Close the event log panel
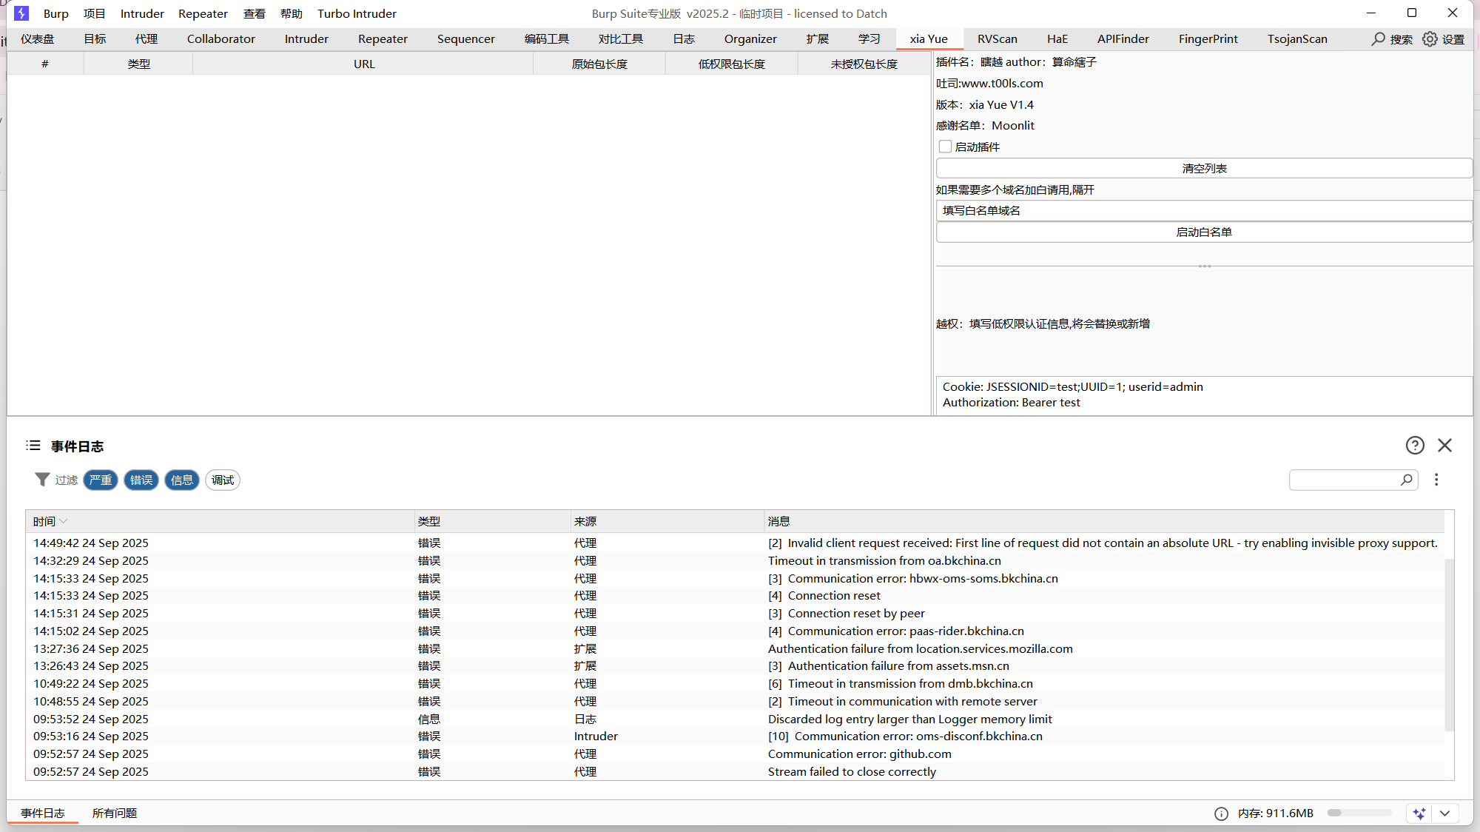The image size is (1480, 832). click(1444, 445)
